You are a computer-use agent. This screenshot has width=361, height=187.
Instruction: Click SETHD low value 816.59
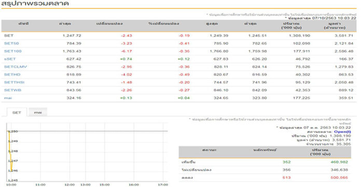click(259, 75)
